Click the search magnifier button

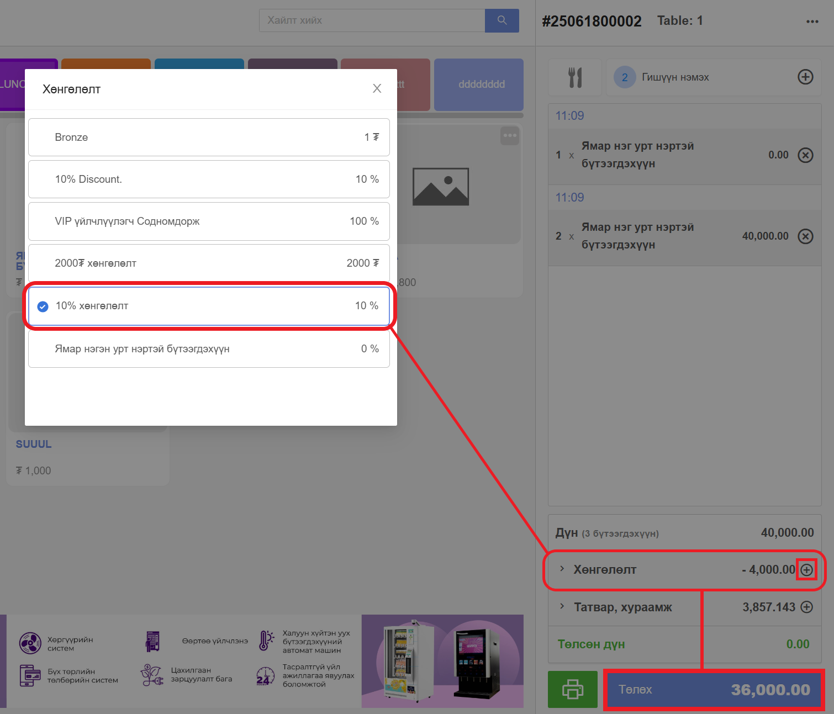[502, 20]
